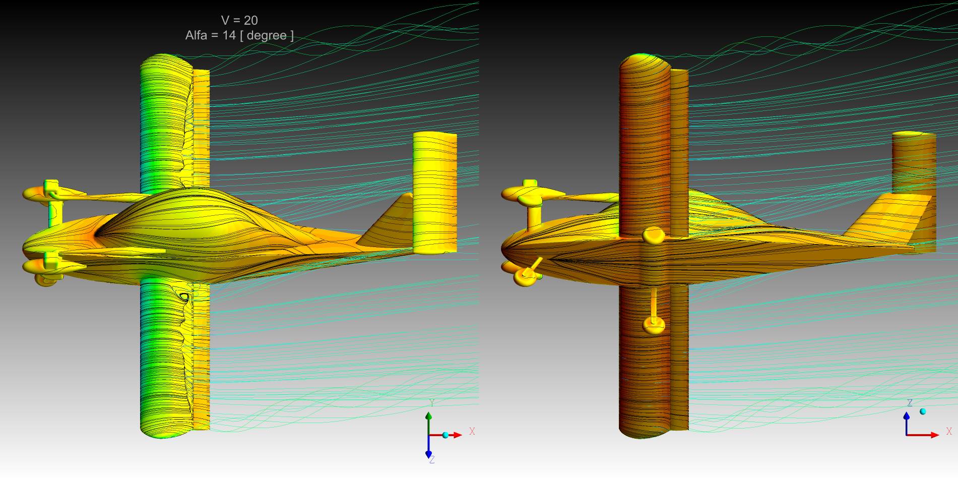Select the 'V = 20' velocity annotation
This screenshot has width=958, height=480.
point(239,21)
